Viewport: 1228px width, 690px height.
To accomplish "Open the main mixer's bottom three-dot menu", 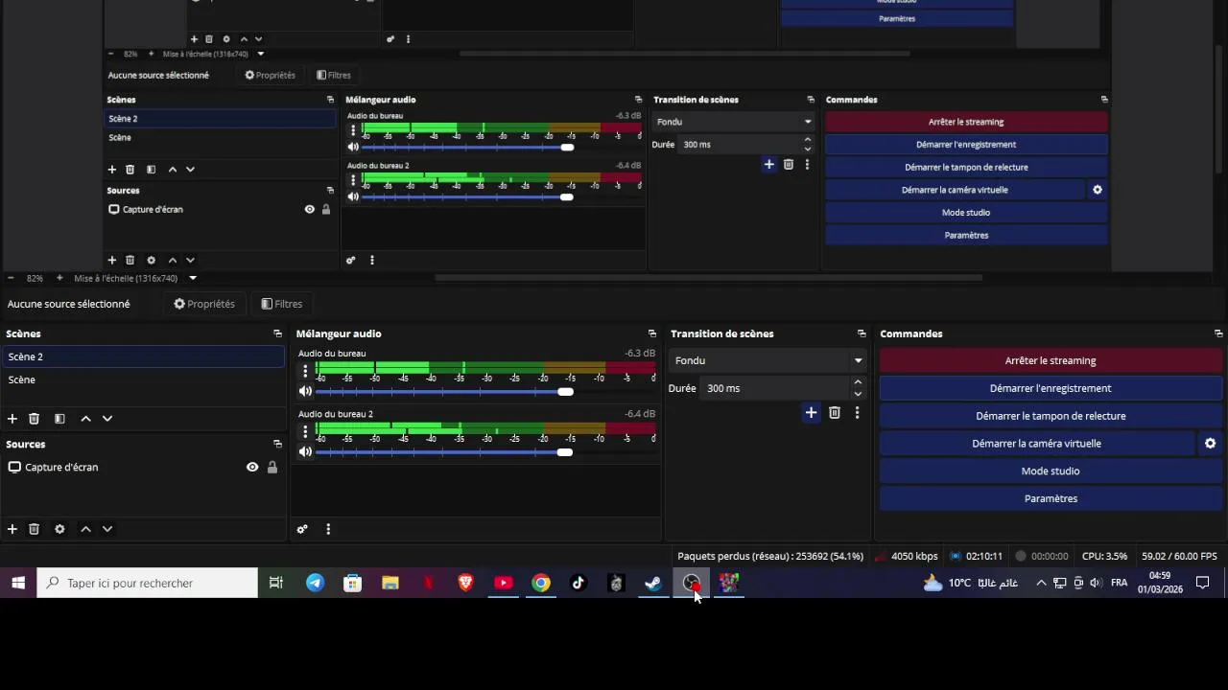I will [x=328, y=529].
